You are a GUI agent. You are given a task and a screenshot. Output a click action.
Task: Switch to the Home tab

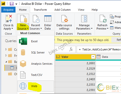[x=23, y=10]
